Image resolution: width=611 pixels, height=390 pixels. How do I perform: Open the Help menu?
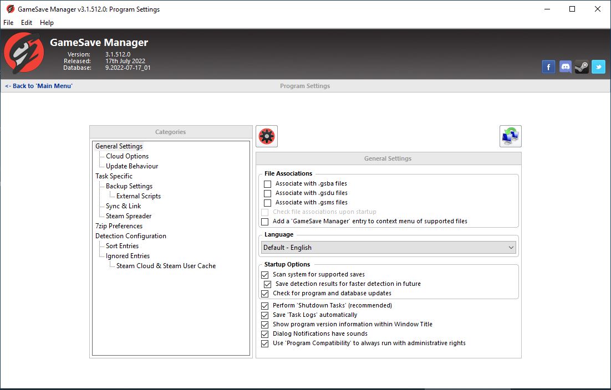[47, 23]
